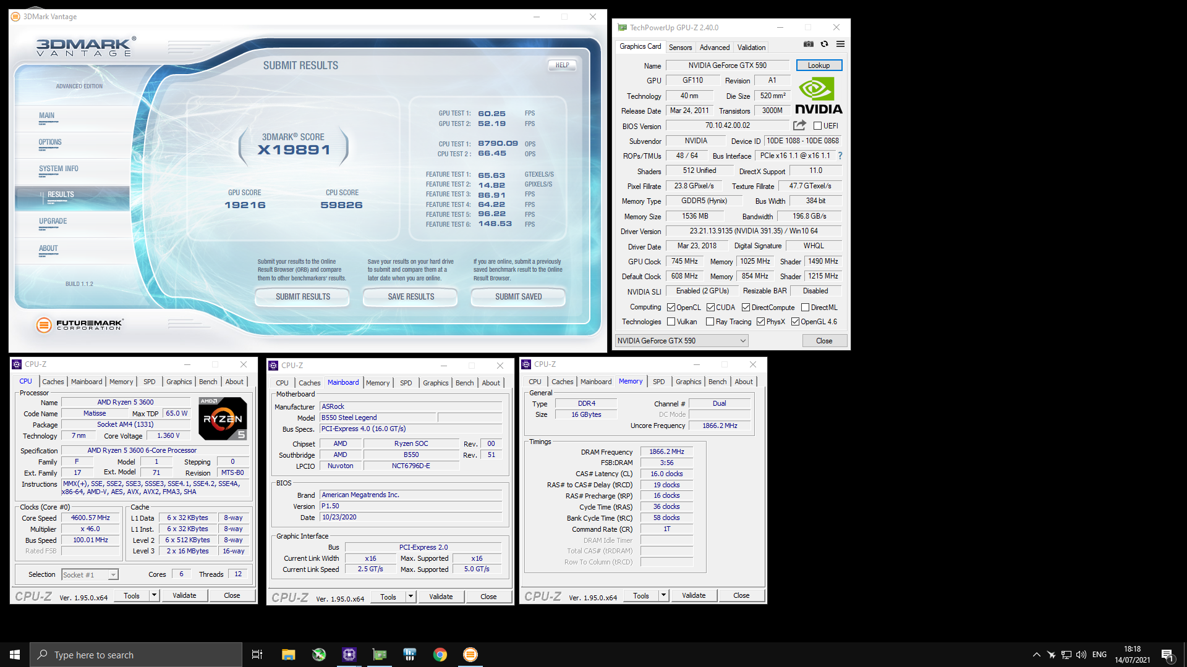Click GPU name field GeForce GTX 590
The width and height of the screenshot is (1187, 667).
[727, 65]
